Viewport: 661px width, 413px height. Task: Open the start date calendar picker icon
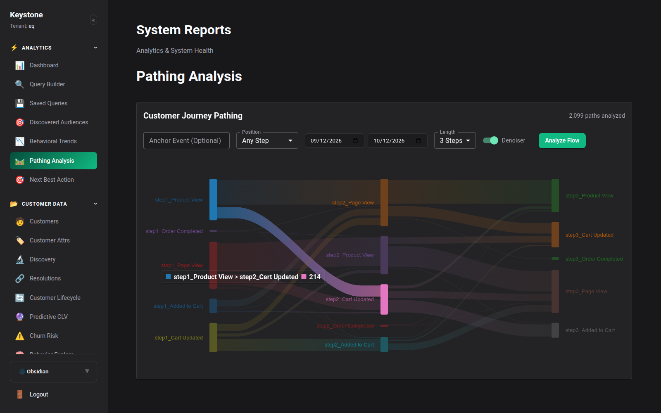356,140
